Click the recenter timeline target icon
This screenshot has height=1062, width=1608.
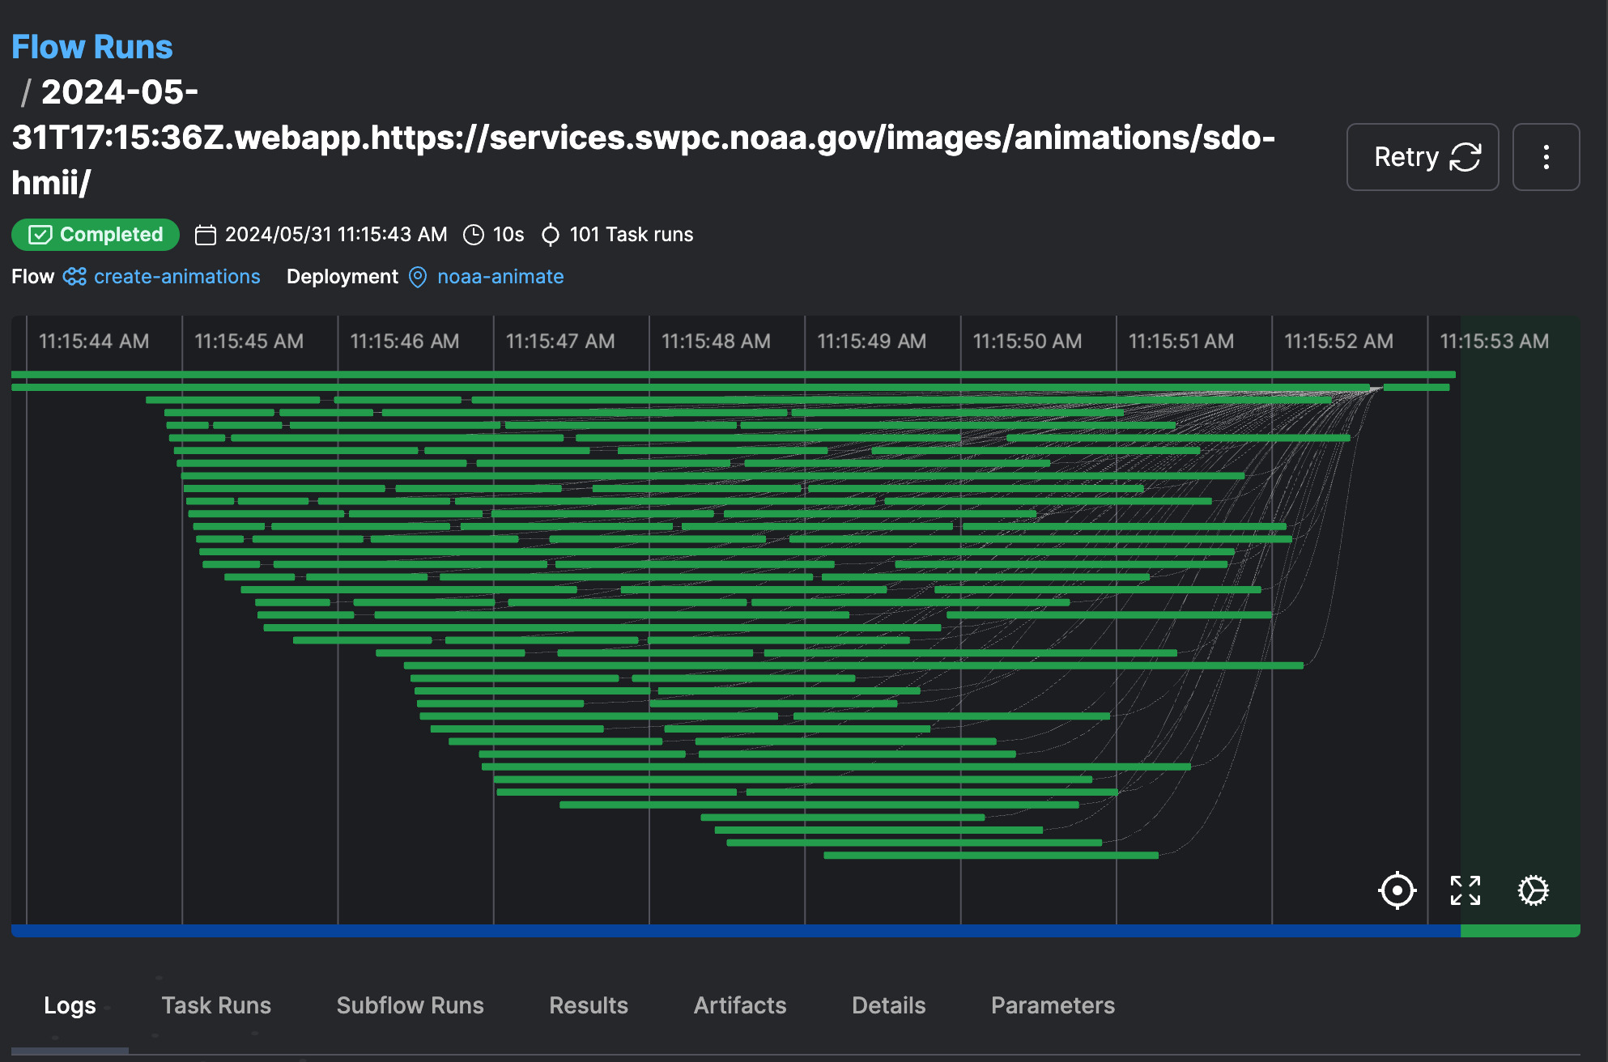coord(1397,890)
